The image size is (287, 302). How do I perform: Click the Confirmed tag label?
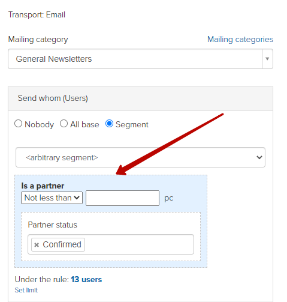point(62,244)
